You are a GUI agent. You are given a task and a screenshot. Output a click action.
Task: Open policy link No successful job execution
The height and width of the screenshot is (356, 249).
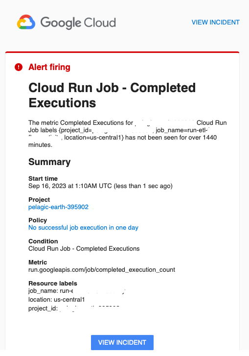[x=83, y=228]
